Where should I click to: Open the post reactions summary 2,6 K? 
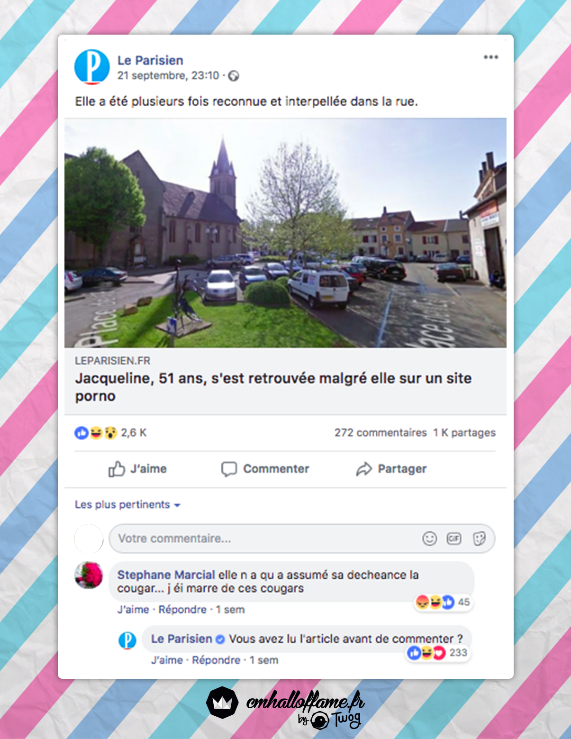coord(110,432)
